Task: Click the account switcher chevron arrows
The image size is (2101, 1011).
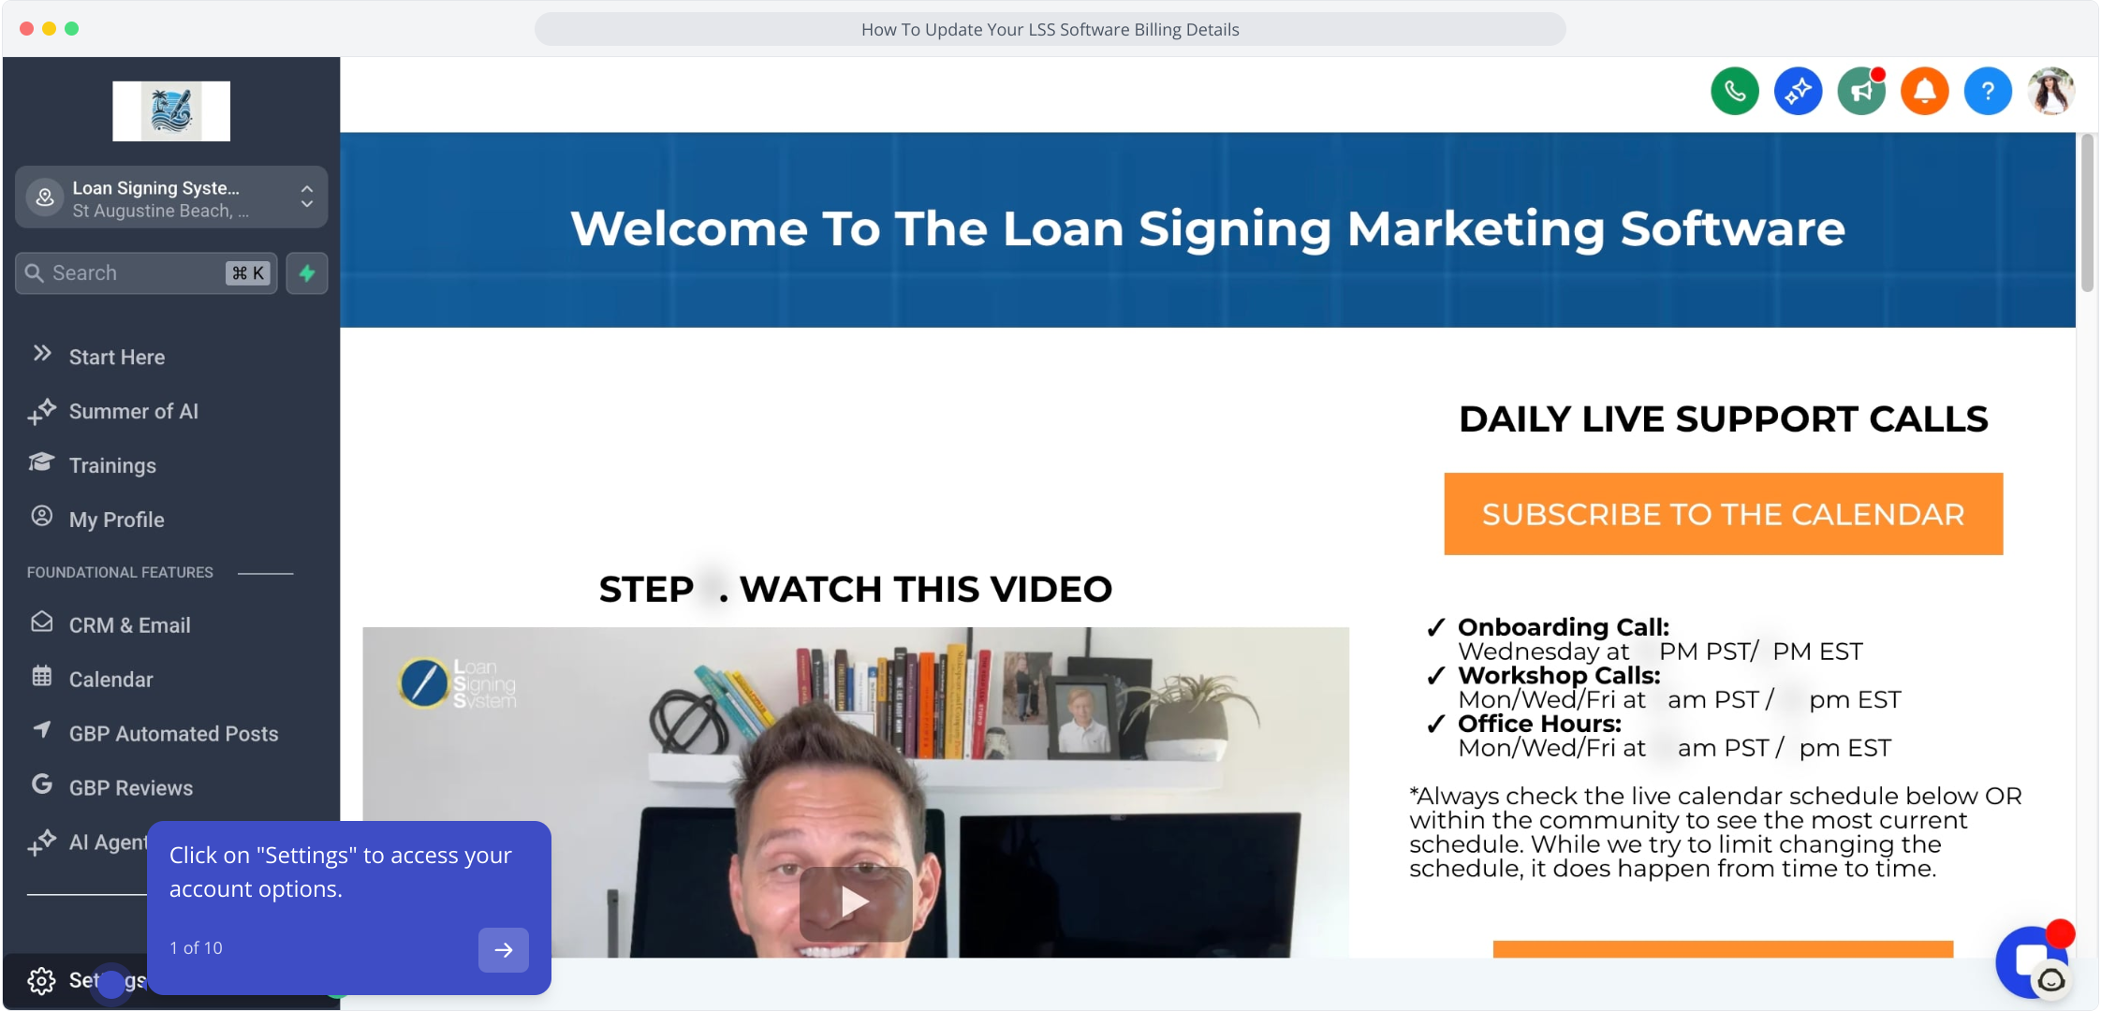Action: [x=307, y=197]
